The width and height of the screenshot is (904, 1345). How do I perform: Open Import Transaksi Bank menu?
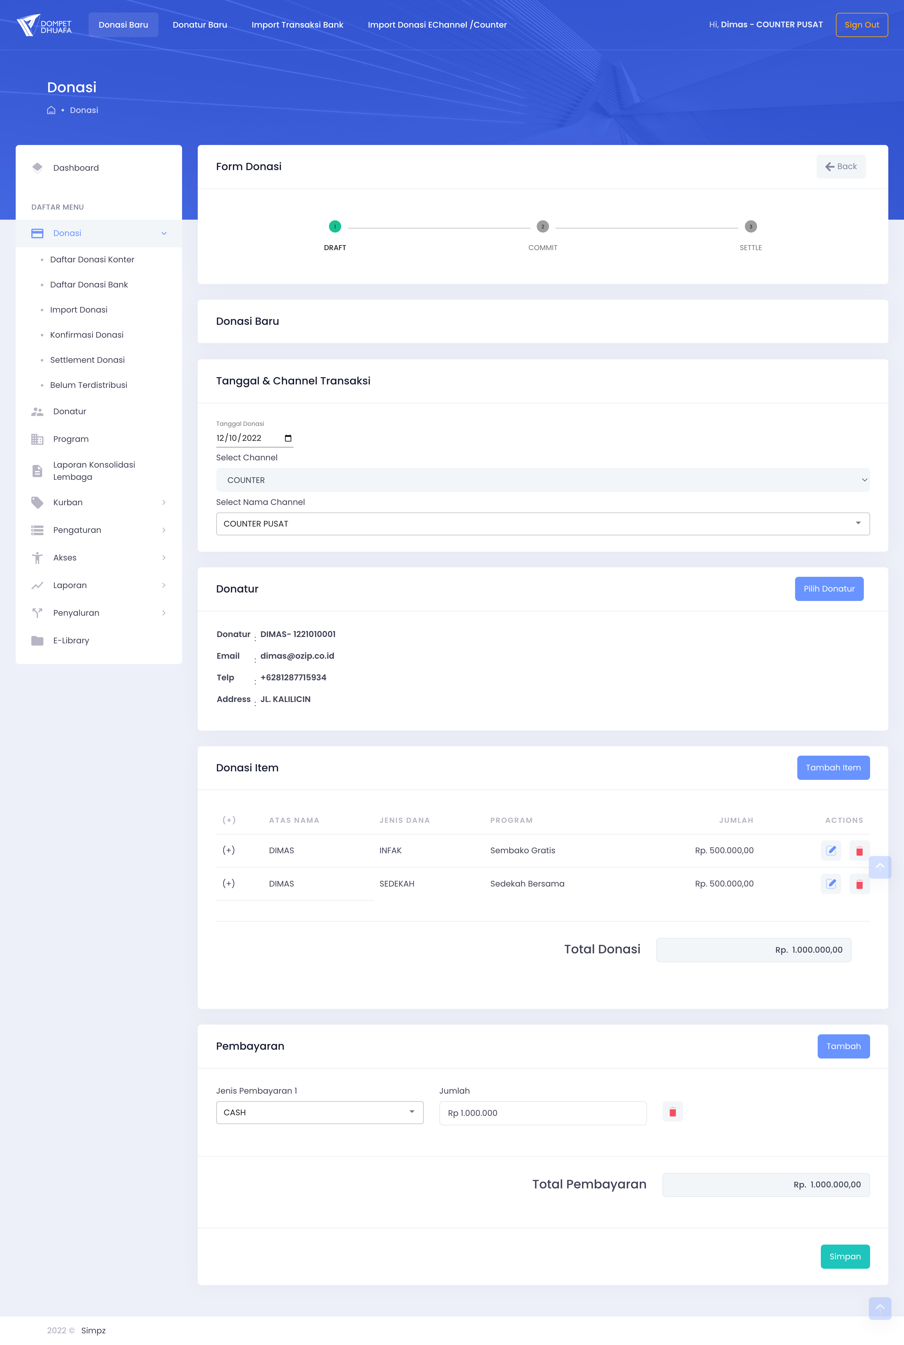297,25
